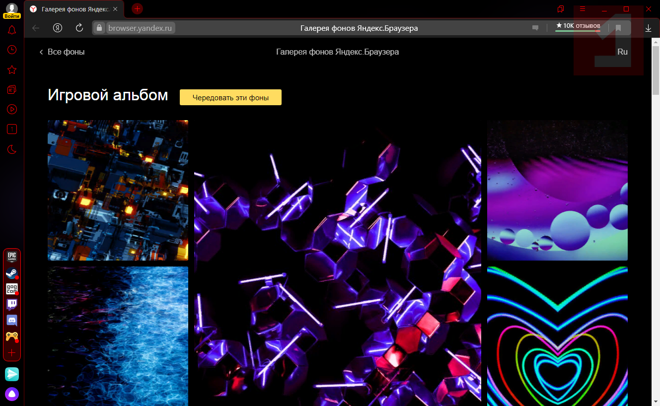
Task: Open the video play icon in the sidebar
Action: coord(12,109)
